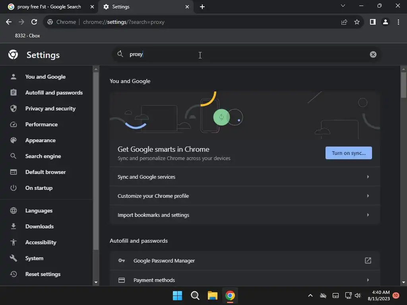Click sidebar scroll-up arrow

(x=96, y=69)
